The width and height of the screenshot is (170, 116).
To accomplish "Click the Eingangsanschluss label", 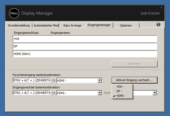I will [x=26, y=33].
